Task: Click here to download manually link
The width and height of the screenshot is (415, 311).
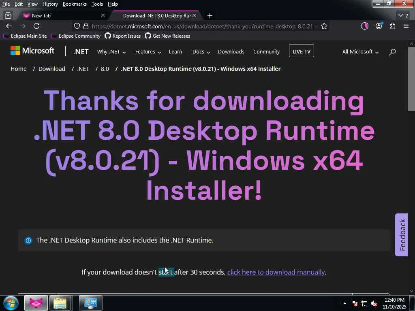Action: click(x=276, y=272)
